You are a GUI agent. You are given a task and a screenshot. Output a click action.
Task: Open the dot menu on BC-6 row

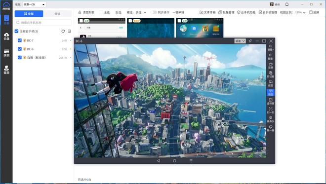[x=71, y=49]
